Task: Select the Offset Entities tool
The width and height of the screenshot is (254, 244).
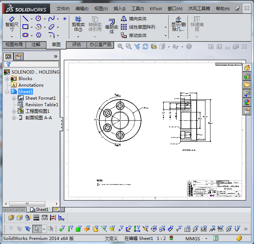Action: pyautogui.click(x=112, y=25)
